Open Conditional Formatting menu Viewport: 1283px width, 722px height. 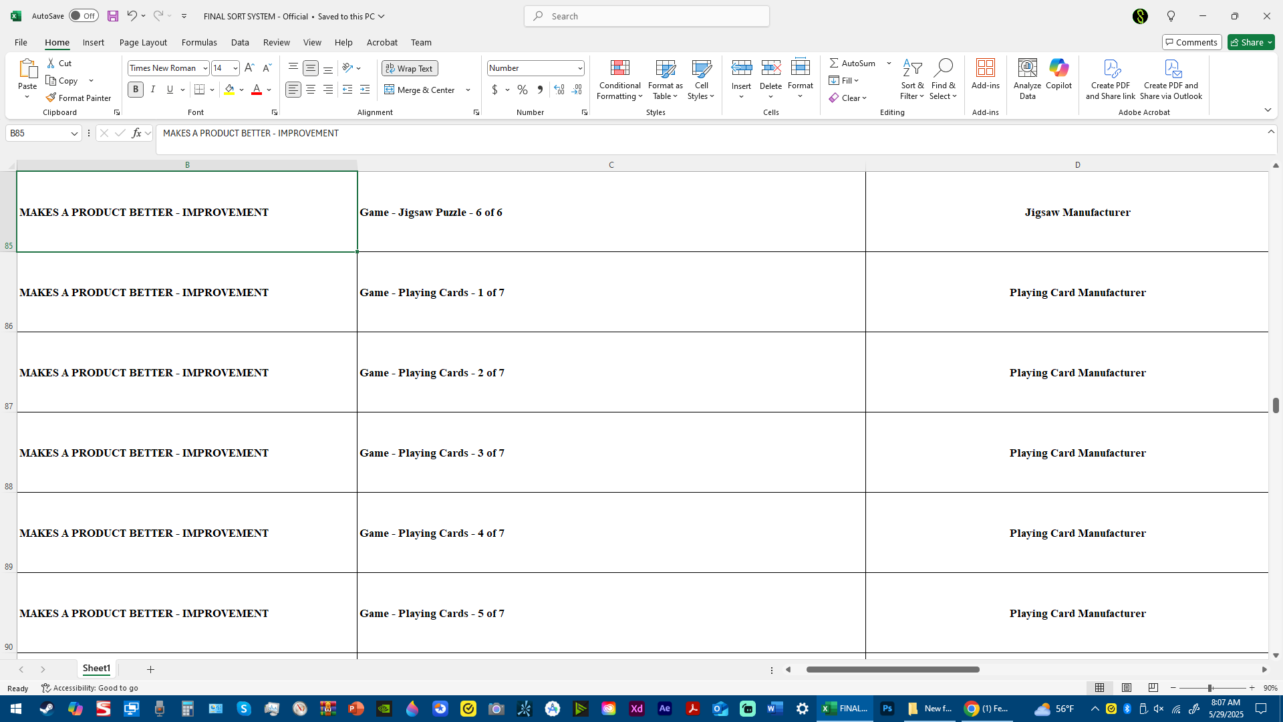(x=619, y=79)
